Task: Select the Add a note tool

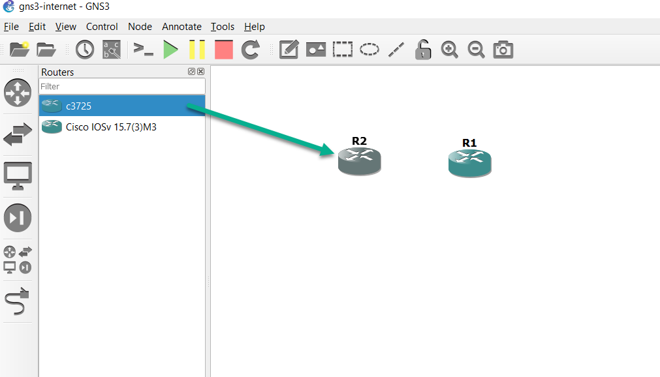Action: [289, 50]
